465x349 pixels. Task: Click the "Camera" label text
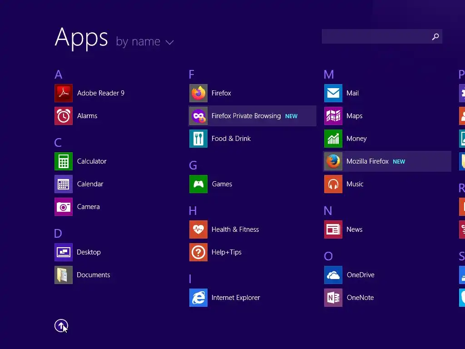(89, 207)
